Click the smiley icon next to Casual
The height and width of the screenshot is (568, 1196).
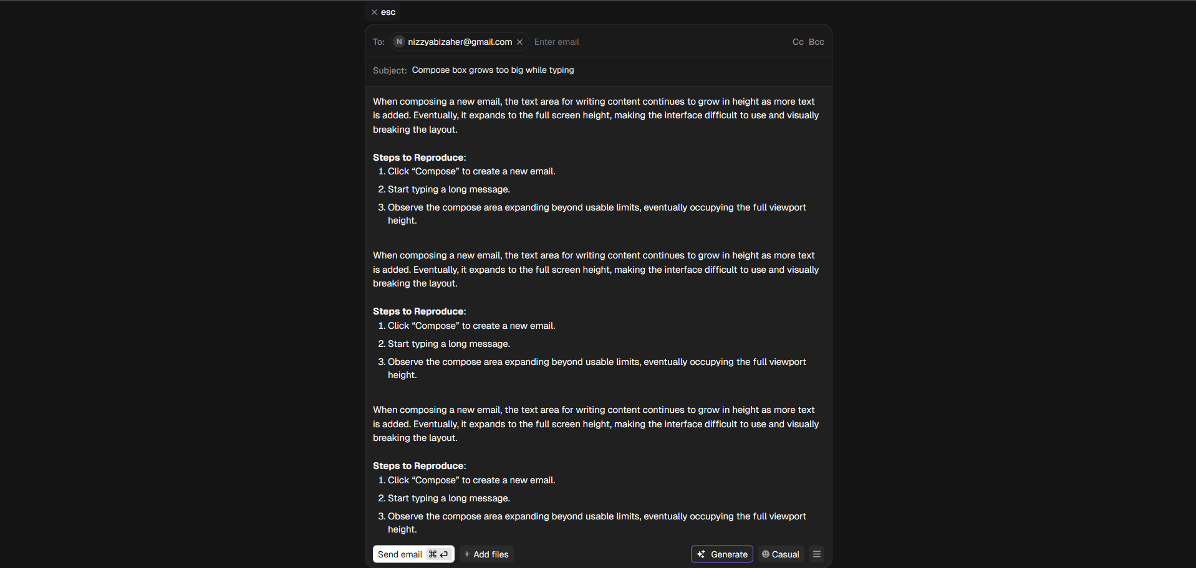point(766,554)
